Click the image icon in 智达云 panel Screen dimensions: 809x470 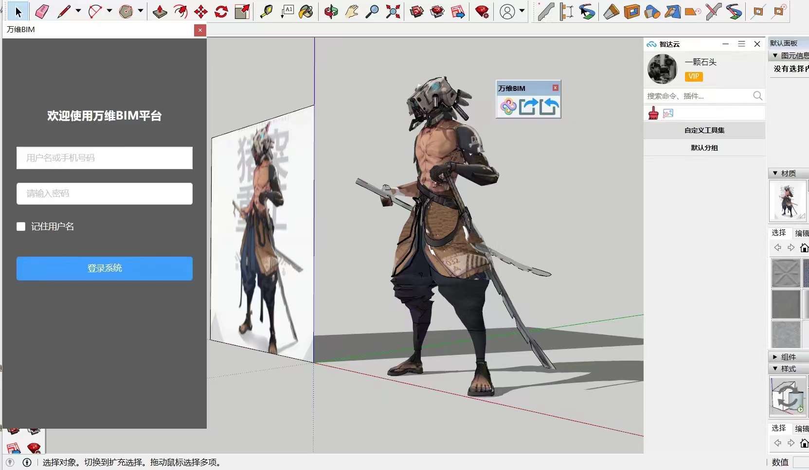(x=668, y=113)
